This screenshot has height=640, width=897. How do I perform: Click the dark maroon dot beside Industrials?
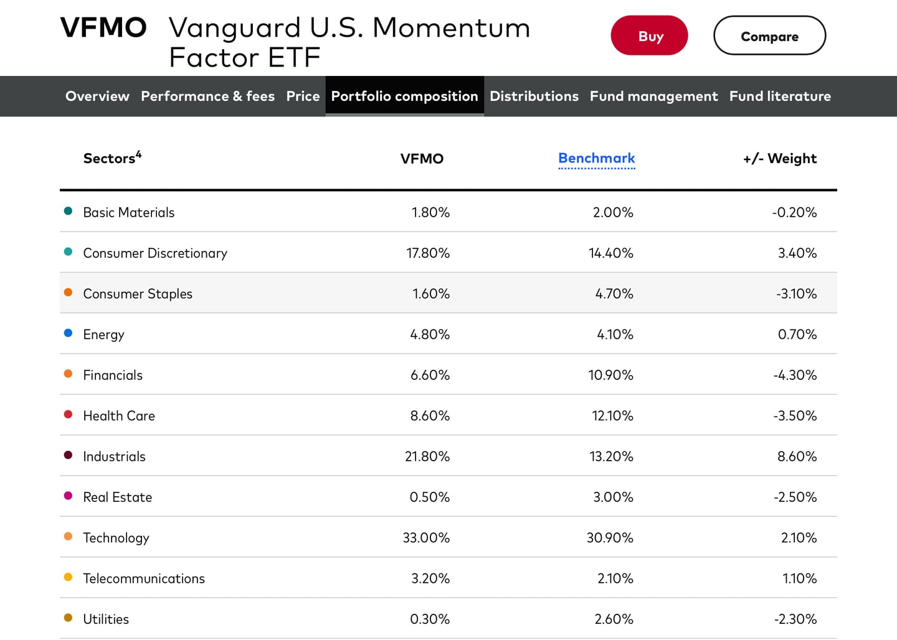tap(68, 454)
